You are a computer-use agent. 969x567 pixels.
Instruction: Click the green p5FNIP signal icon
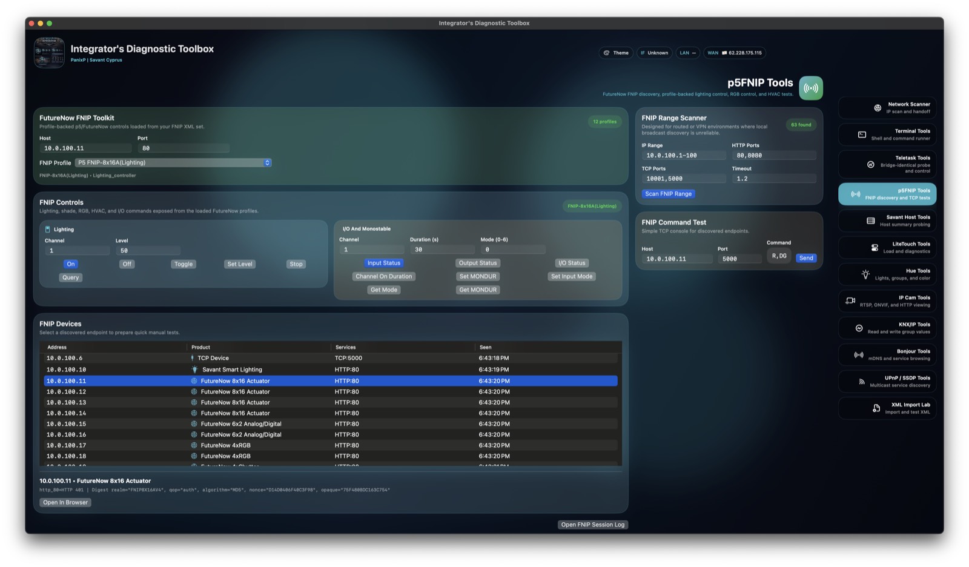(811, 87)
